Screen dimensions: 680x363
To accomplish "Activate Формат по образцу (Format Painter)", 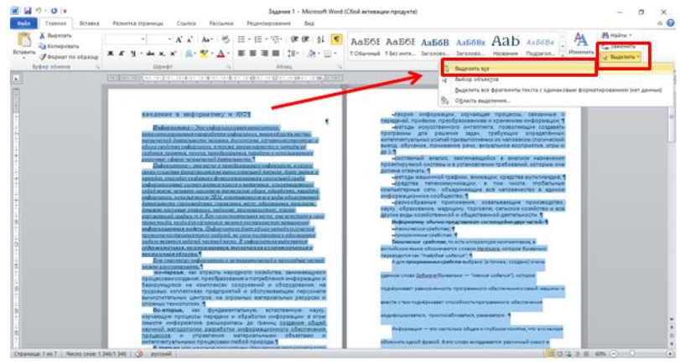I will tap(65, 55).
